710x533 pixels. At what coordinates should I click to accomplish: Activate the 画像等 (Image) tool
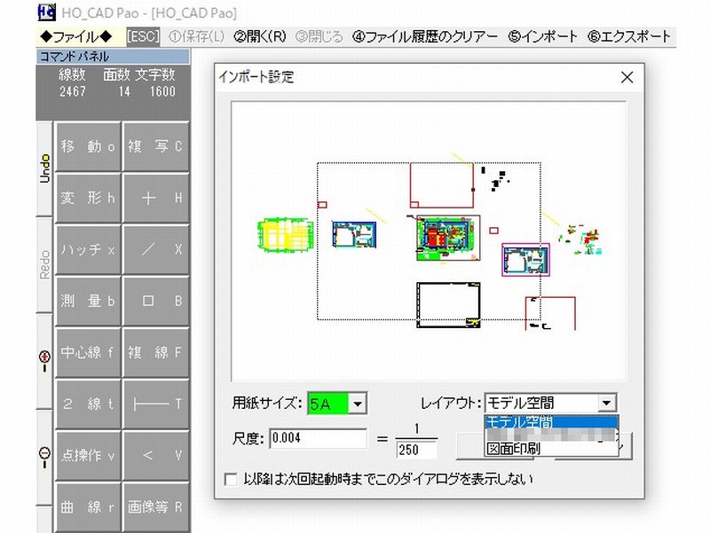[x=156, y=507]
